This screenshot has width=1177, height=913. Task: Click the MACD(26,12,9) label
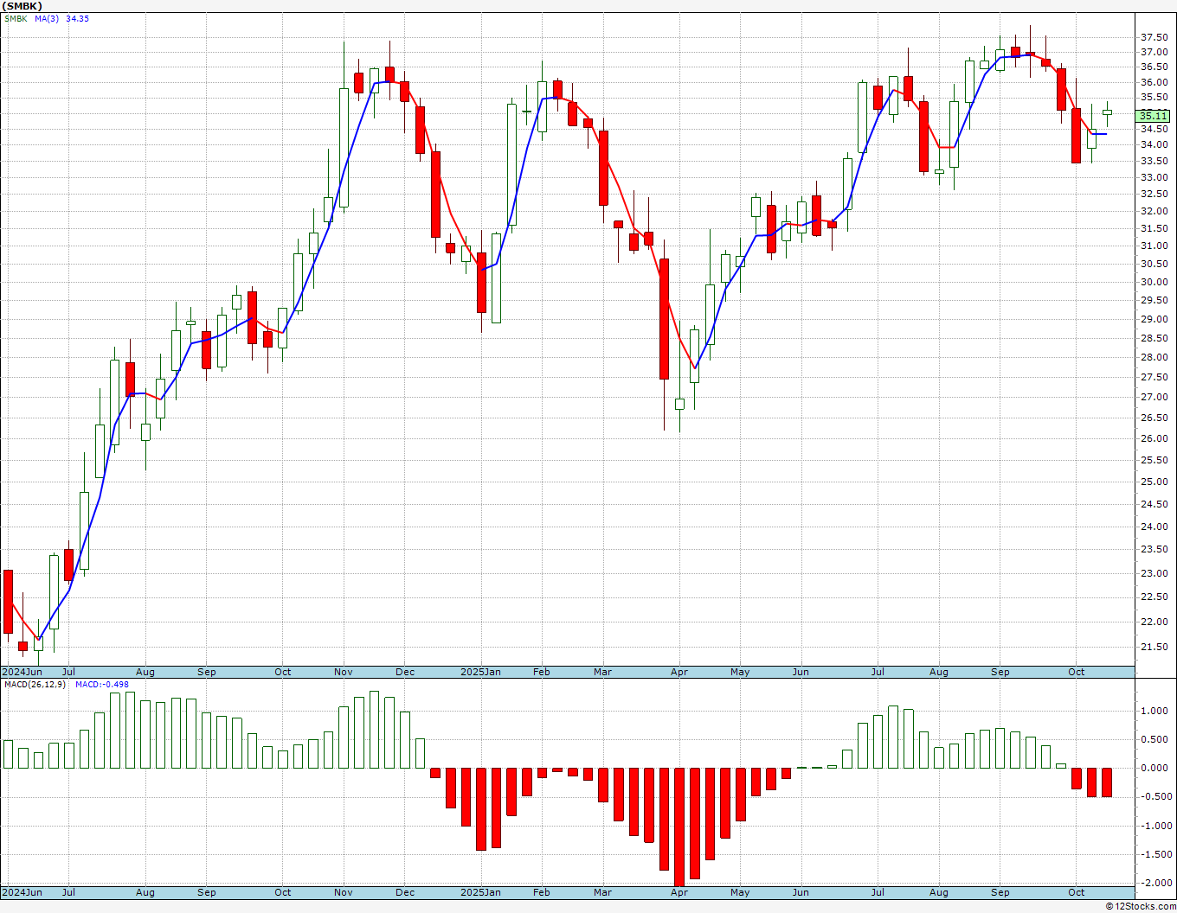(x=35, y=684)
